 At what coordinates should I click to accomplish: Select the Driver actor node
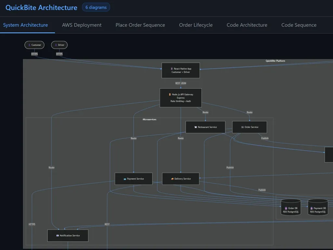[x=59, y=45]
